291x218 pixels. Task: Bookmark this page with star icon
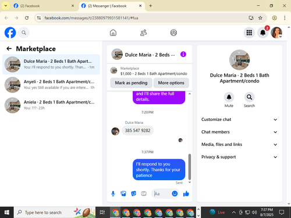(x=260, y=18)
